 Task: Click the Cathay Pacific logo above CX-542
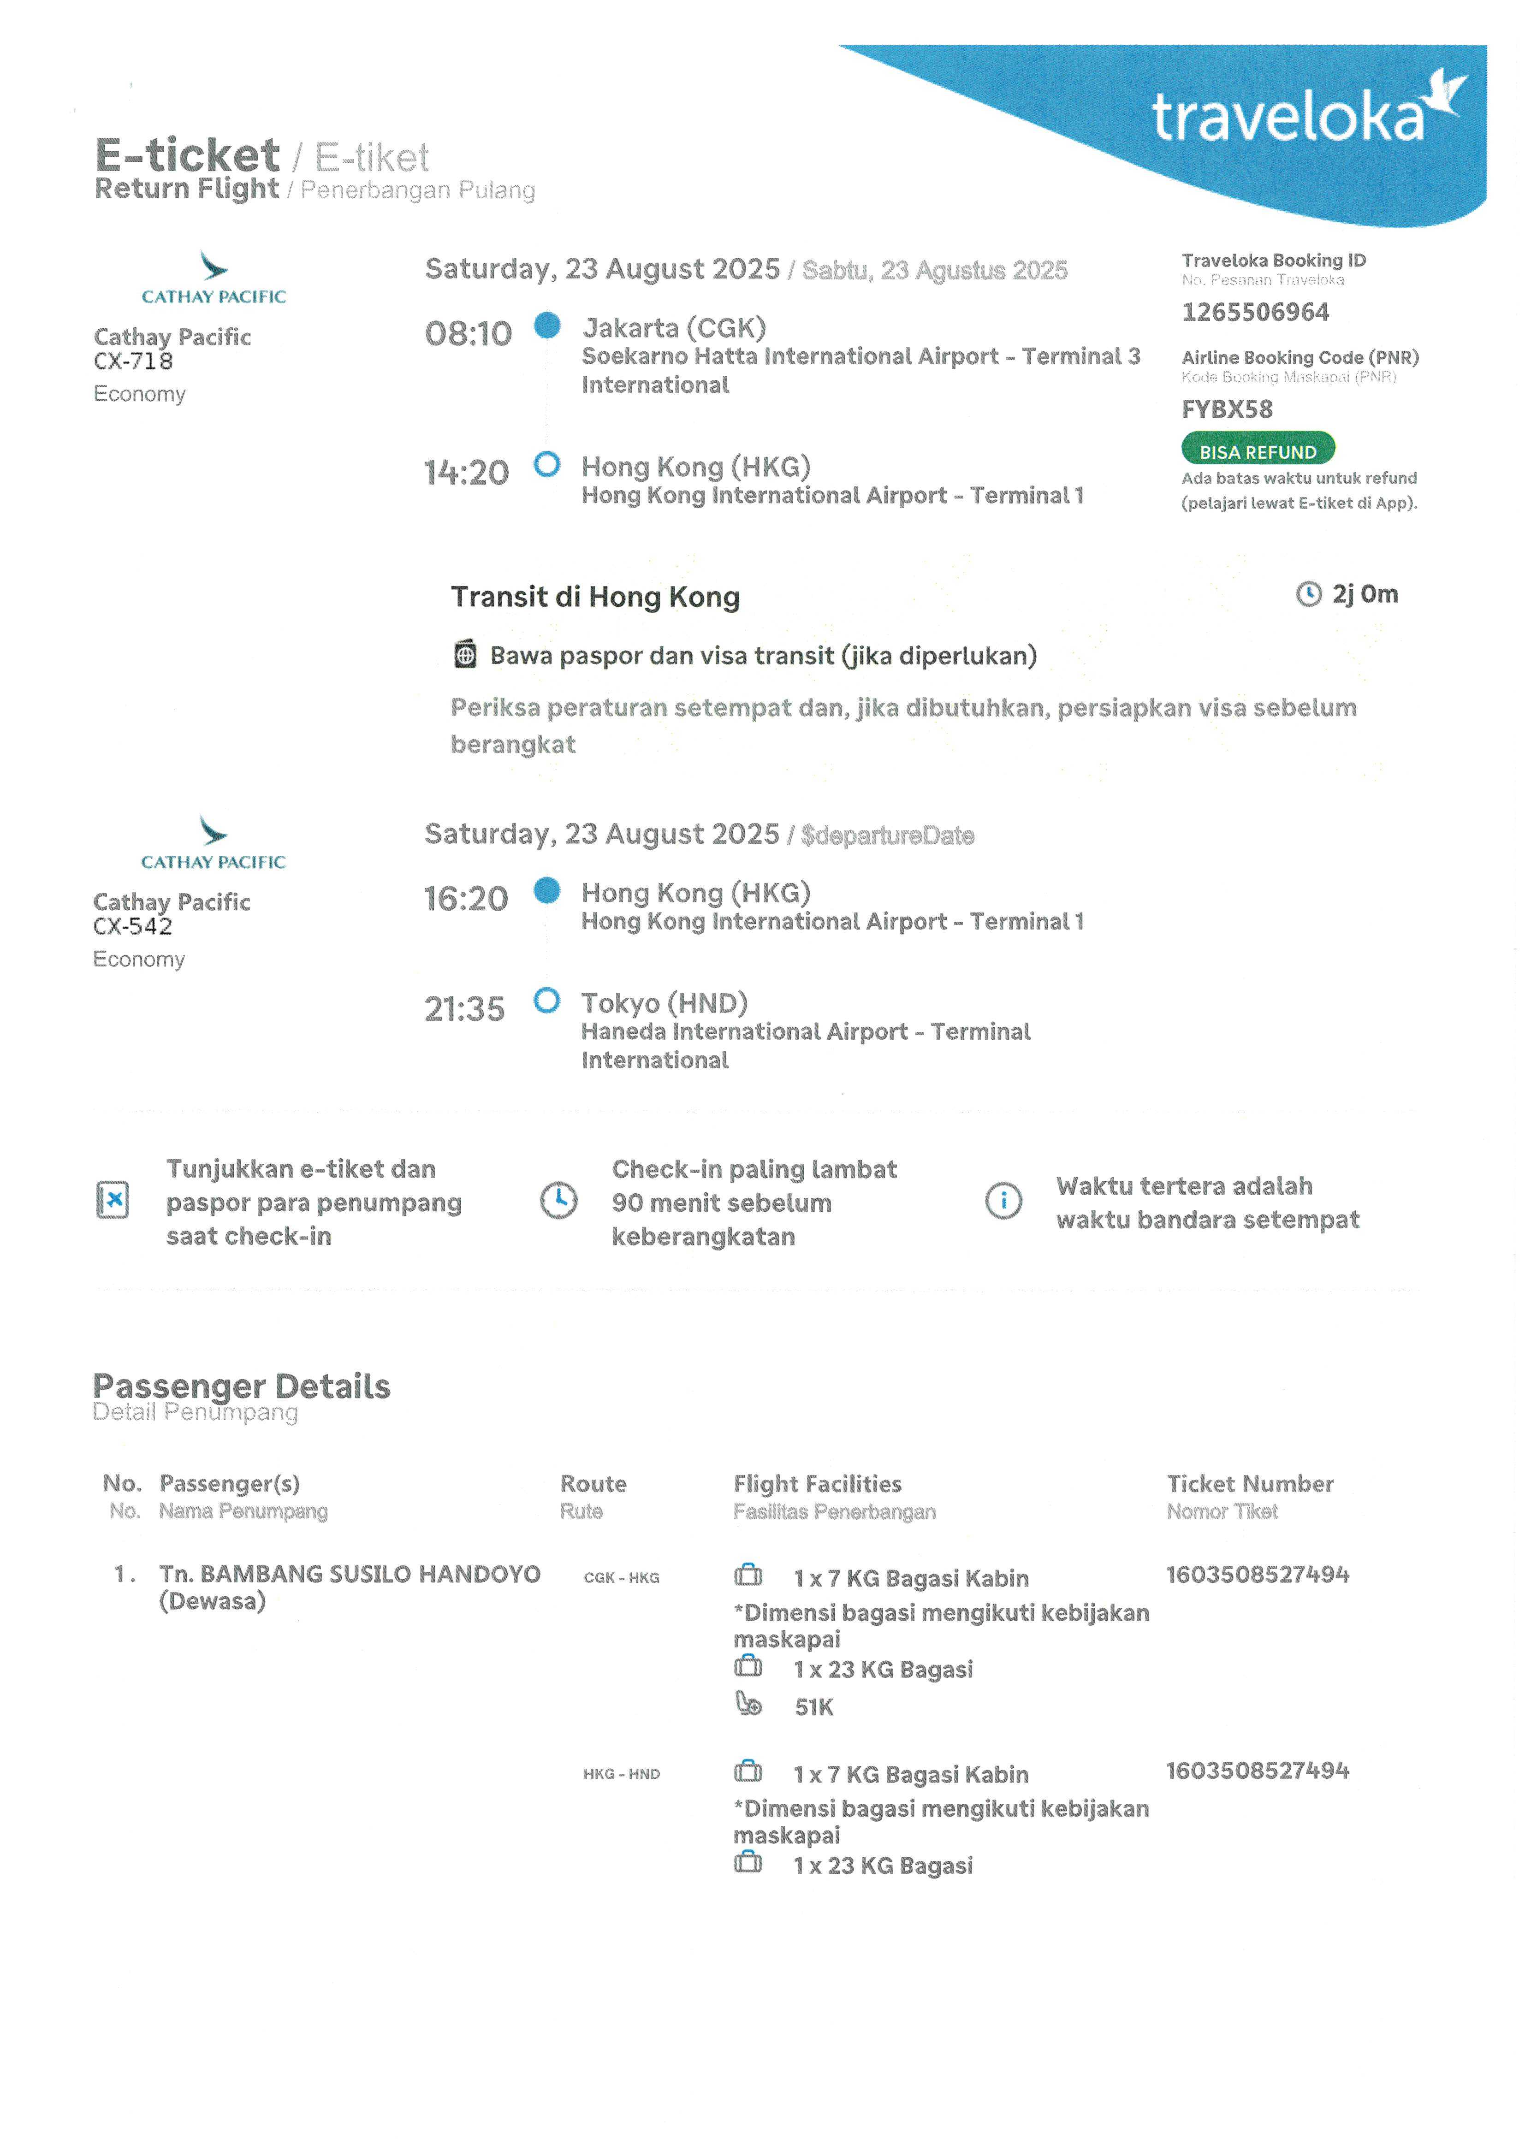pyautogui.click(x=213, y=843)
